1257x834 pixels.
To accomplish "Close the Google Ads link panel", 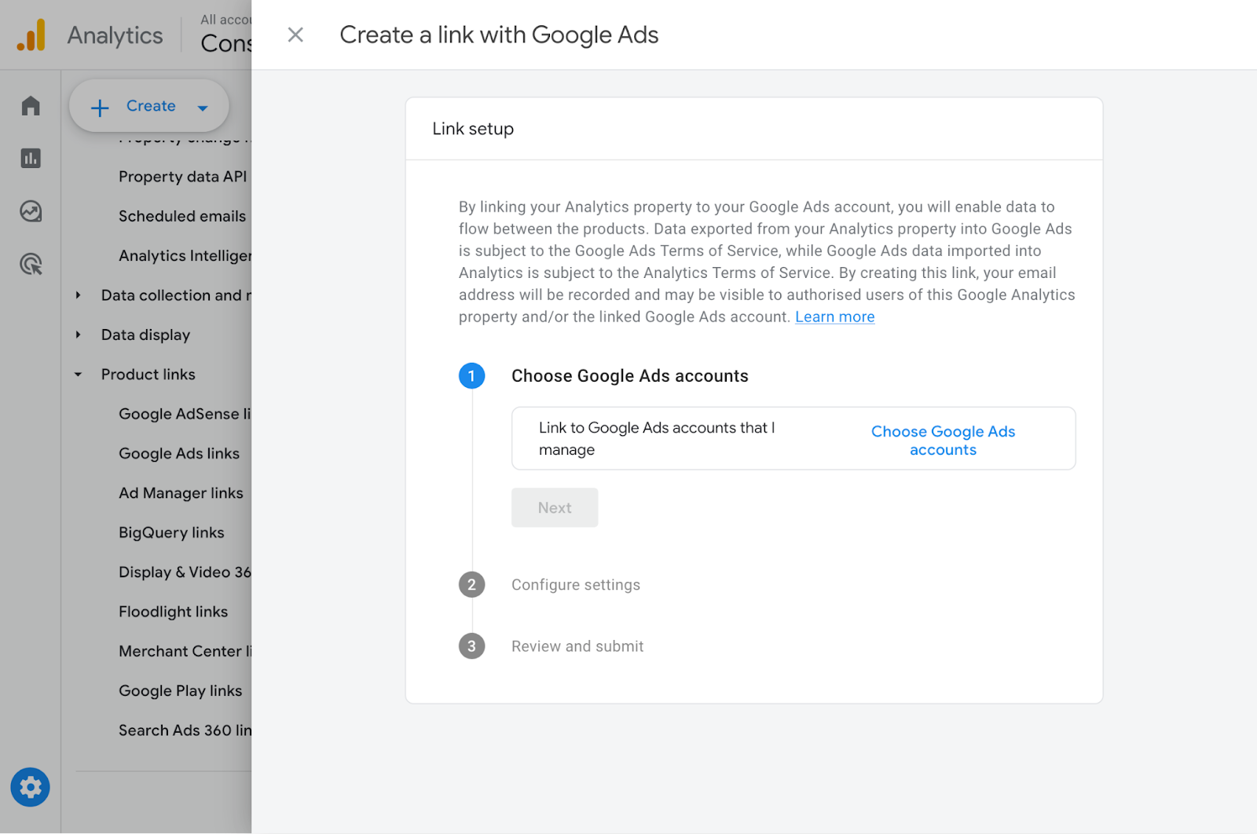I will click(x=295, y=35).
